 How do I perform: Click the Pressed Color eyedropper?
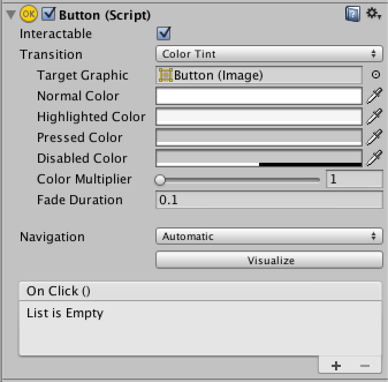pos(374,137)
